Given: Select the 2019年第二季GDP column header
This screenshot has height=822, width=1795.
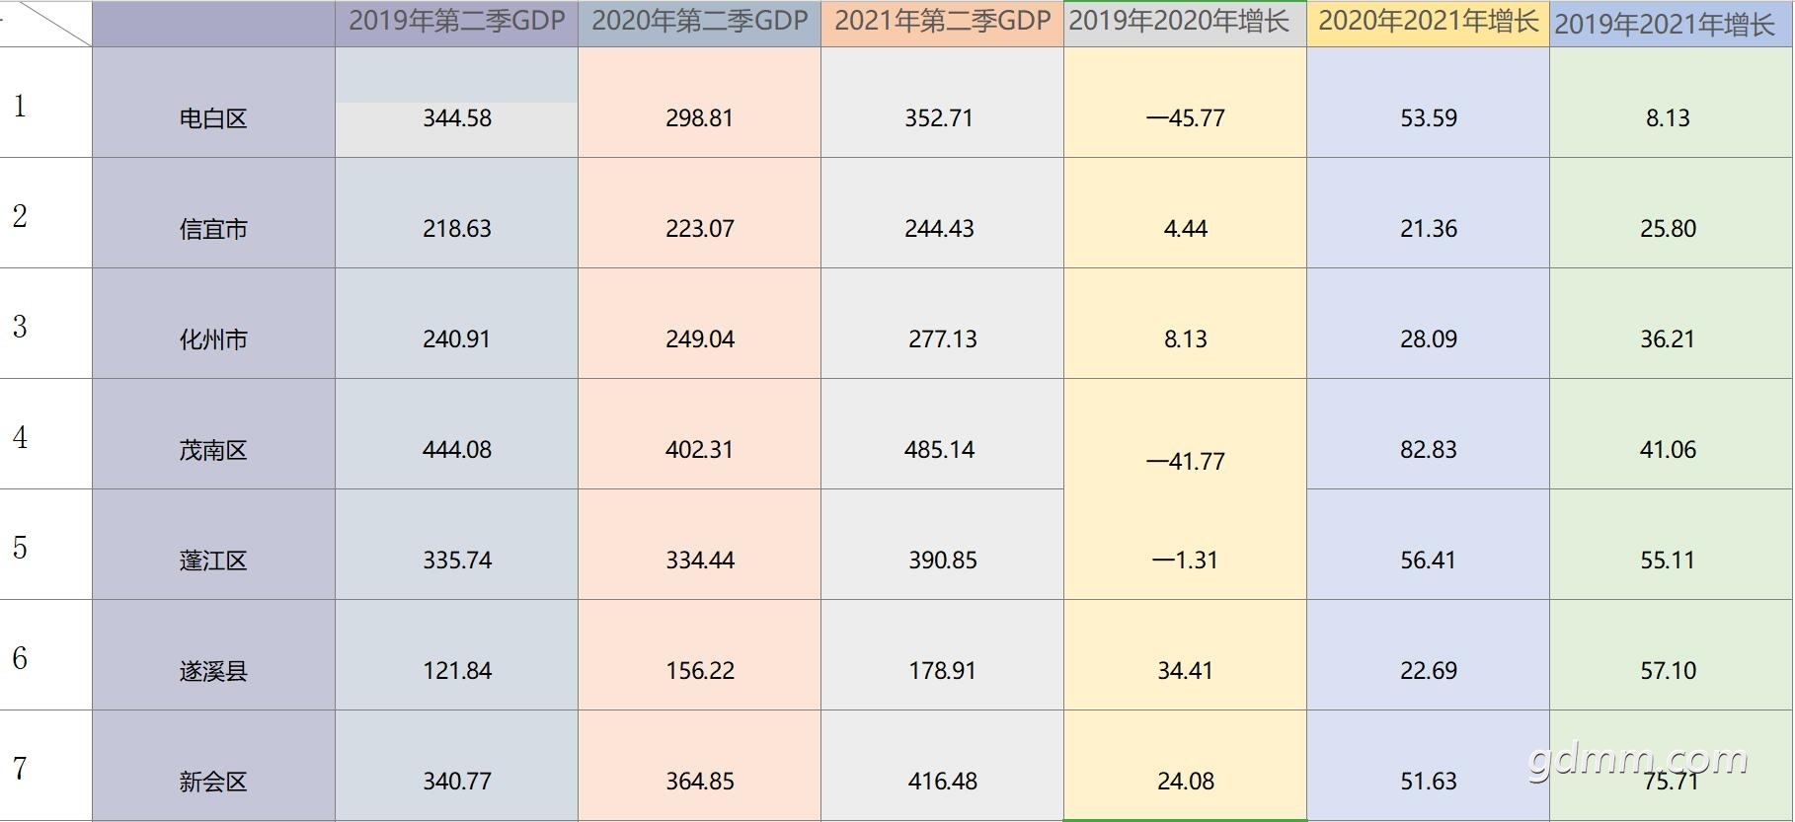Looking at the screenshot, I should click(456, 23).
